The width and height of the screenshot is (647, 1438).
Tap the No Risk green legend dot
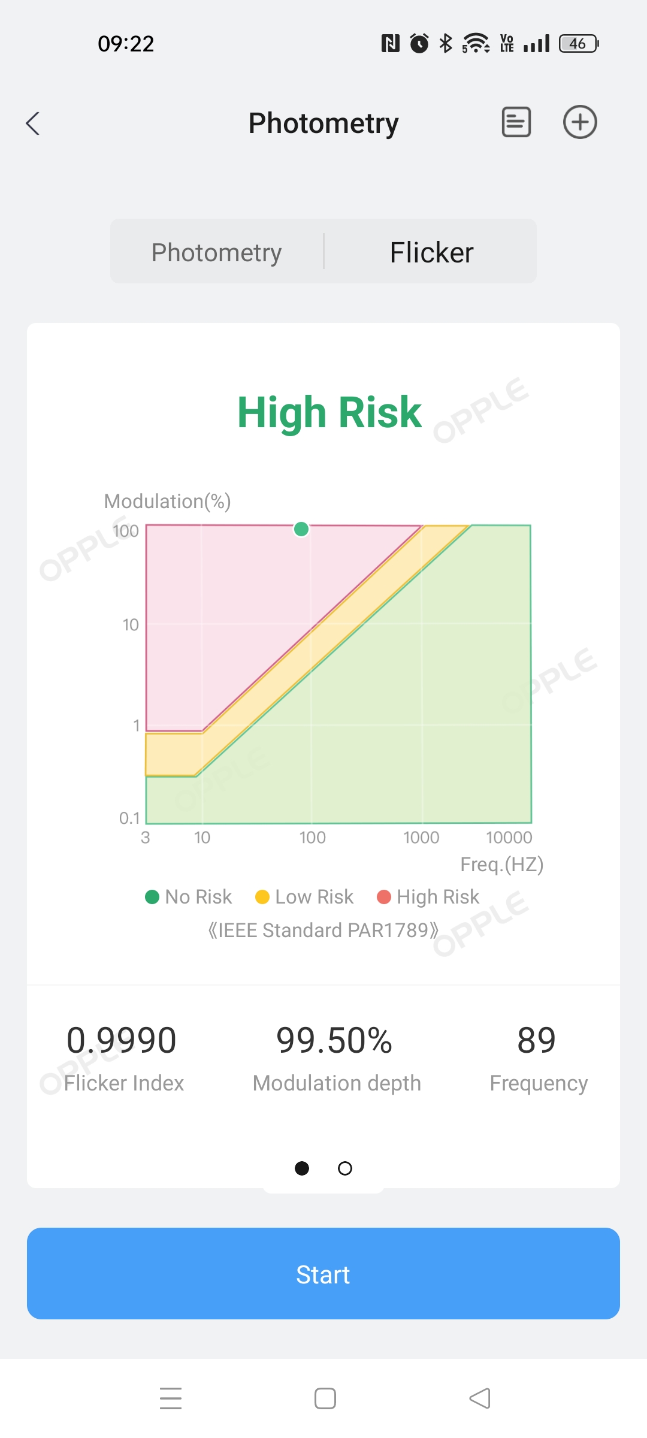(x=152, y=896)
